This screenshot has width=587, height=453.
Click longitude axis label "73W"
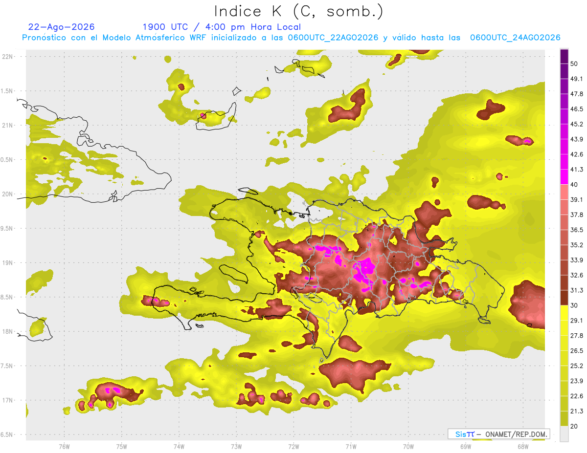pos(236,447)
